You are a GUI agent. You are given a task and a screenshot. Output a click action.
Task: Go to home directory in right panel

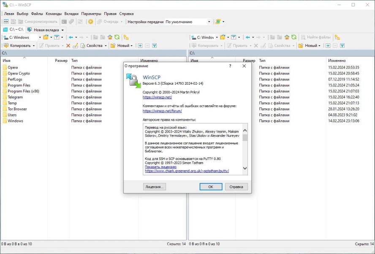click(287, 37)
